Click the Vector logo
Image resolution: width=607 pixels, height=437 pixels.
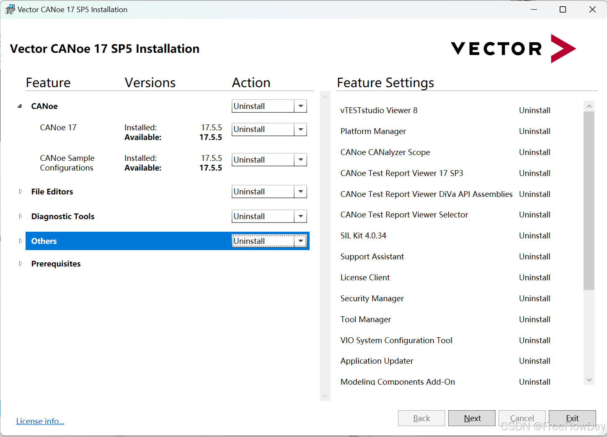coord(513,49)
